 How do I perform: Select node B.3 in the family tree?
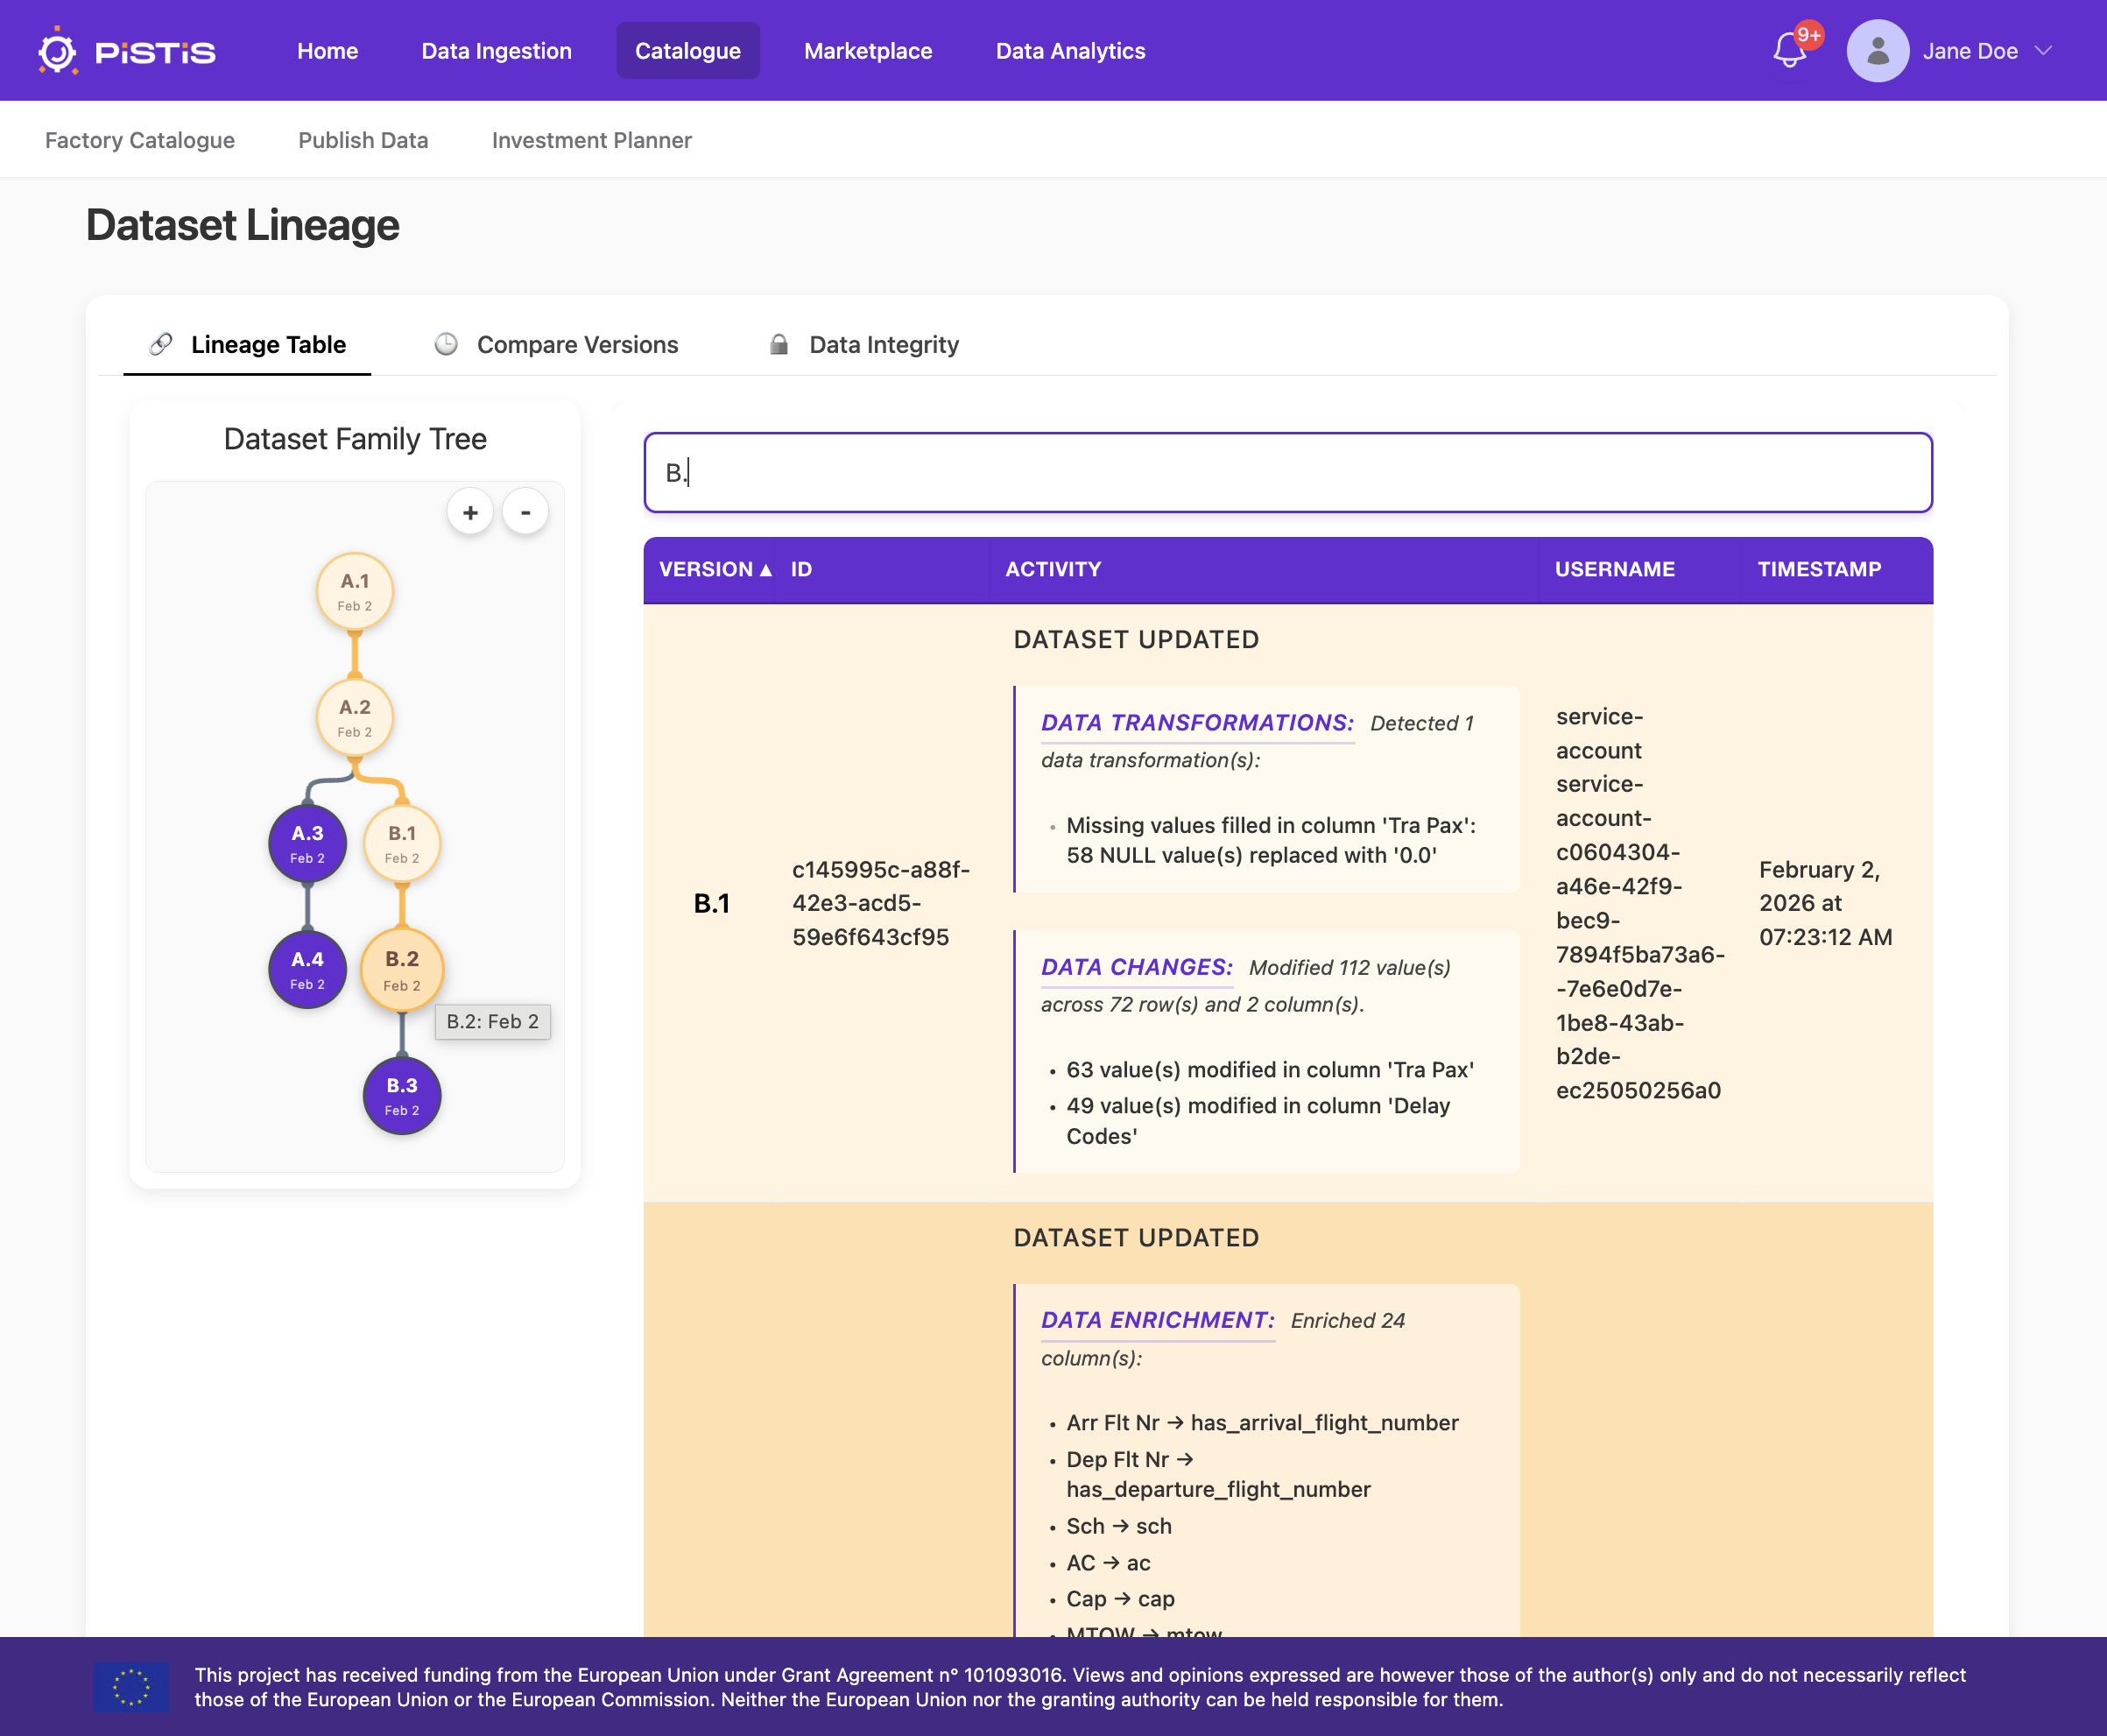(402, 1096)
